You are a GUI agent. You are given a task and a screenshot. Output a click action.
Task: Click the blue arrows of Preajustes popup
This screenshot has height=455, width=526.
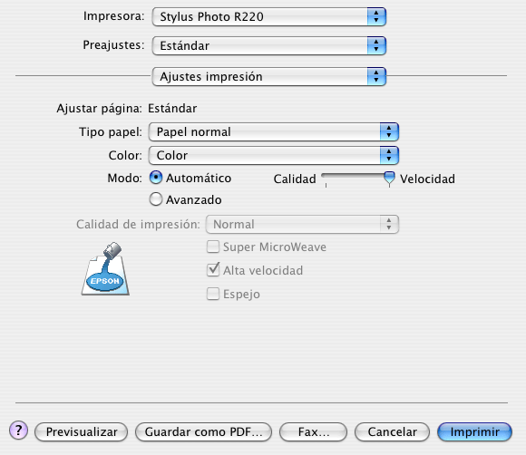pyautogui.click(x=376, y=45)
